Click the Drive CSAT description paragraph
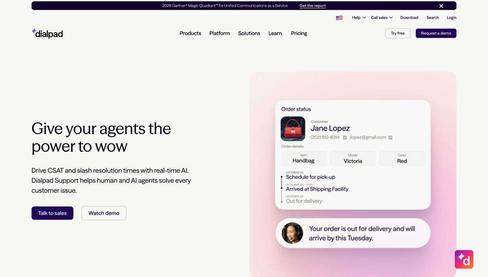Viewport: 488px width, 277px height. click(x=111, y=181)
